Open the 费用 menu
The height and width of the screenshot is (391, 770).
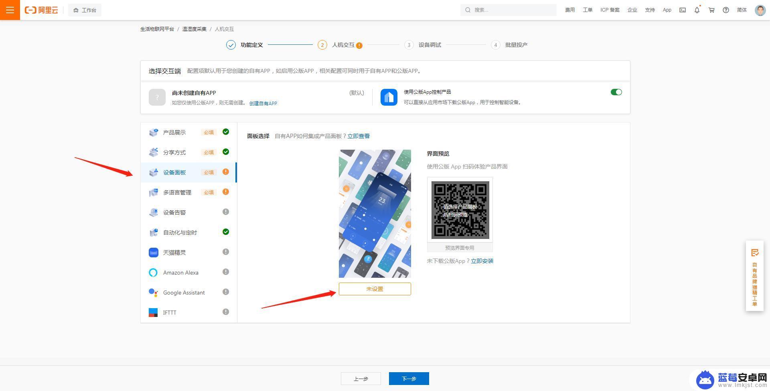570,10
